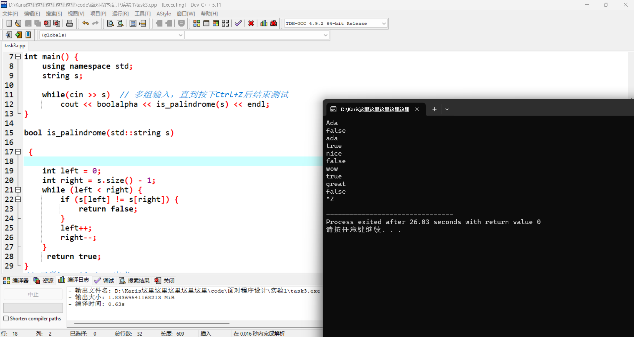Click the Open file toolbar icon
634x337 pixels.
(x=18, y=23)
